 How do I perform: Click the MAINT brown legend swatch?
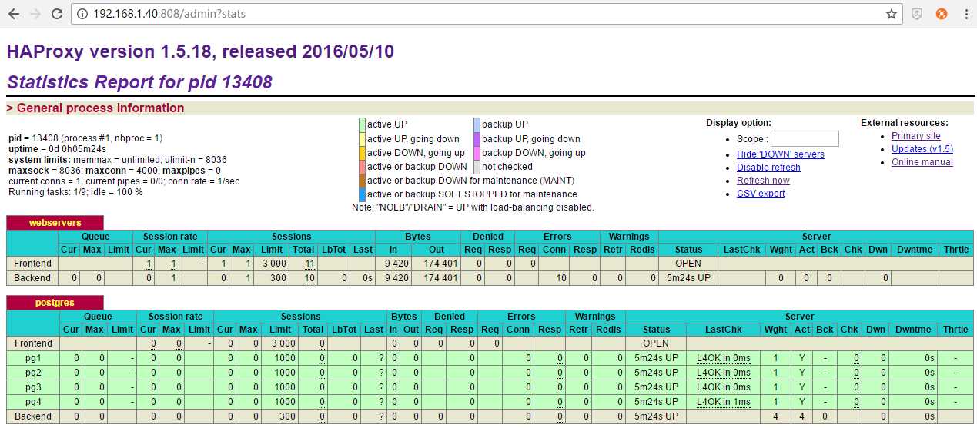pyautogui.click(x=362, y=181)
